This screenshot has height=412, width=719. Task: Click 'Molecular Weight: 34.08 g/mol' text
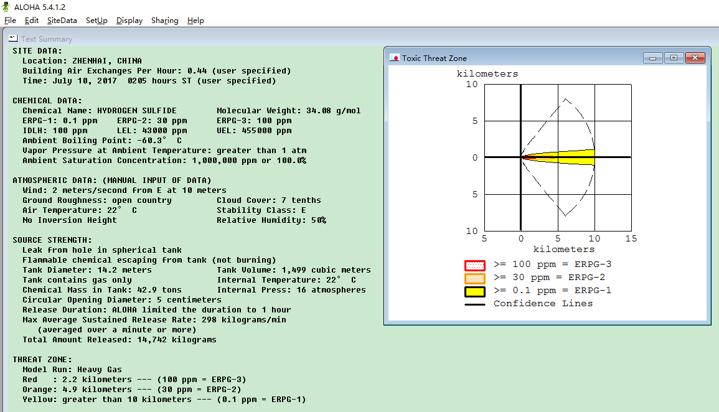(x=288, y=110)
